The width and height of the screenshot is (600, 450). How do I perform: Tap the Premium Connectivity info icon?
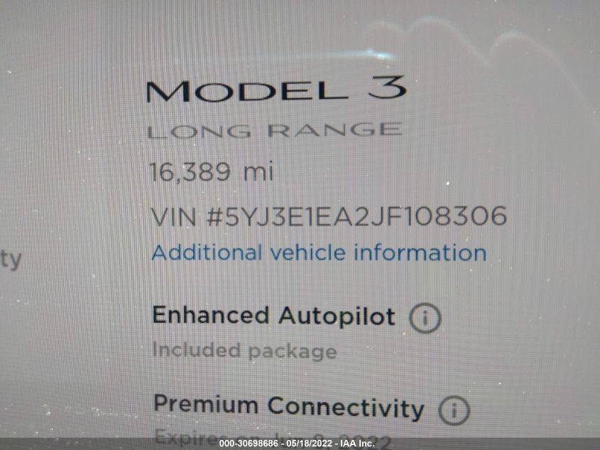454,410
